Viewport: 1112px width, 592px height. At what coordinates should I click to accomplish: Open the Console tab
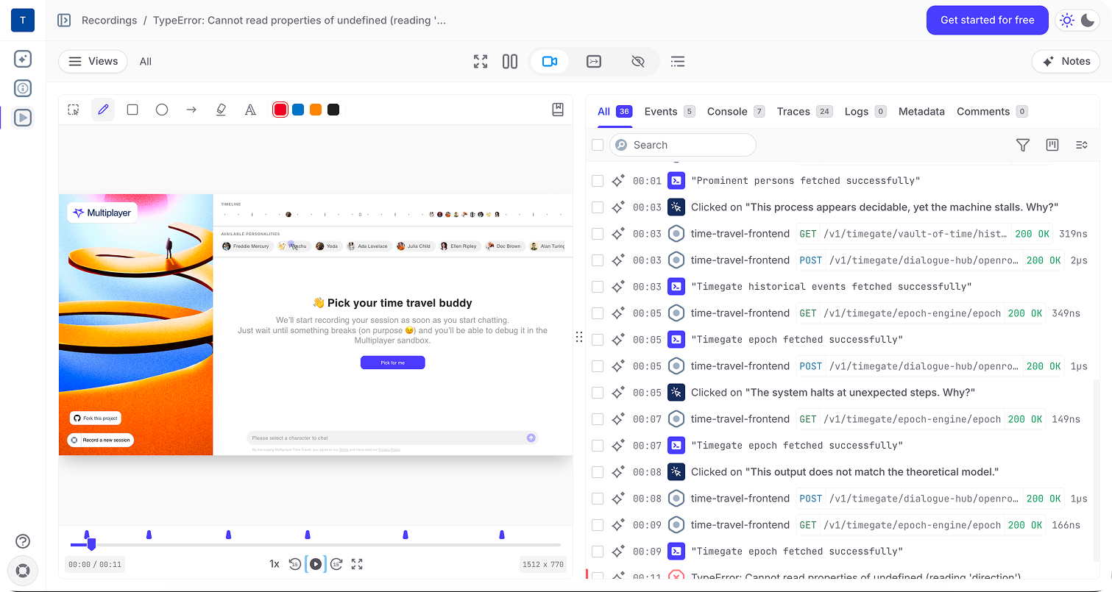pyautogui.click(x=735, y=112)
